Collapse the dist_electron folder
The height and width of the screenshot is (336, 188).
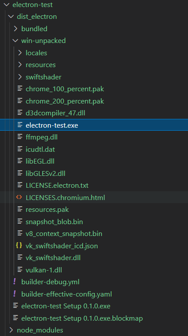(11, 16)
